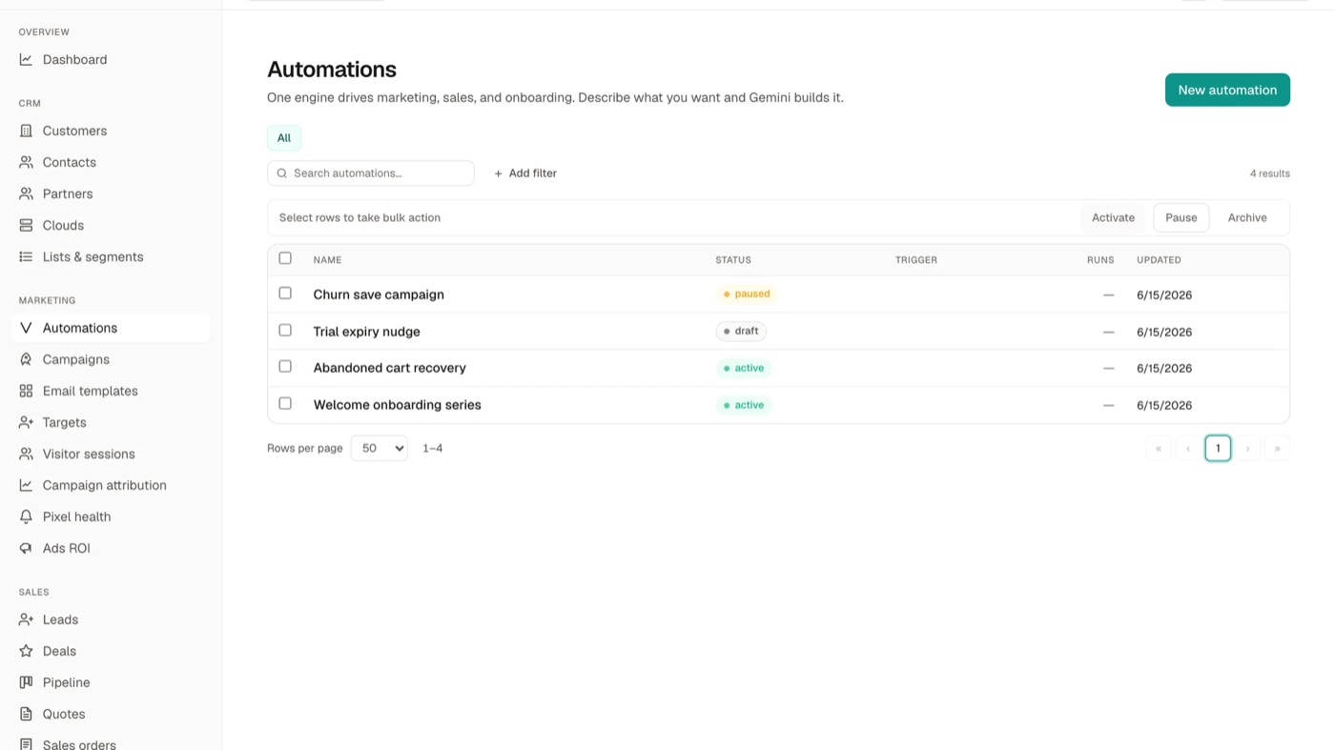Viewport: 1335px width, 750px height.
Task: Click the Contacts people icon
Action: tap(26, 162)
